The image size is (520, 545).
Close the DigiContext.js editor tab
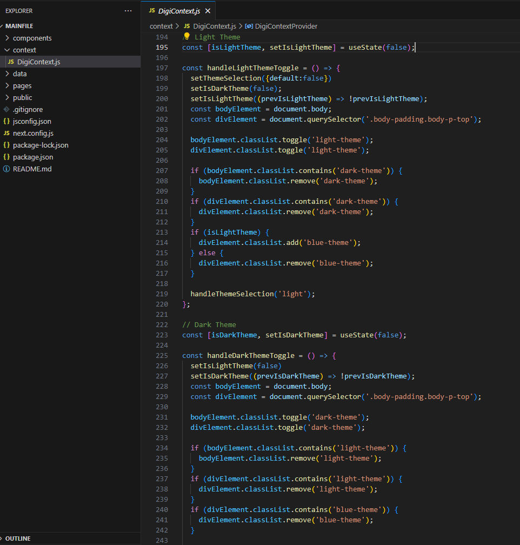pyautogui.click(x=208, y=11)
